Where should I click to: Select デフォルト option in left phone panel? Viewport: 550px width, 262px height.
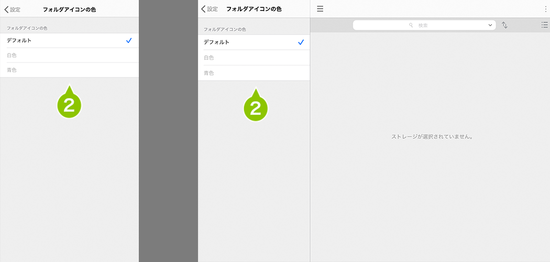[69, 40]
